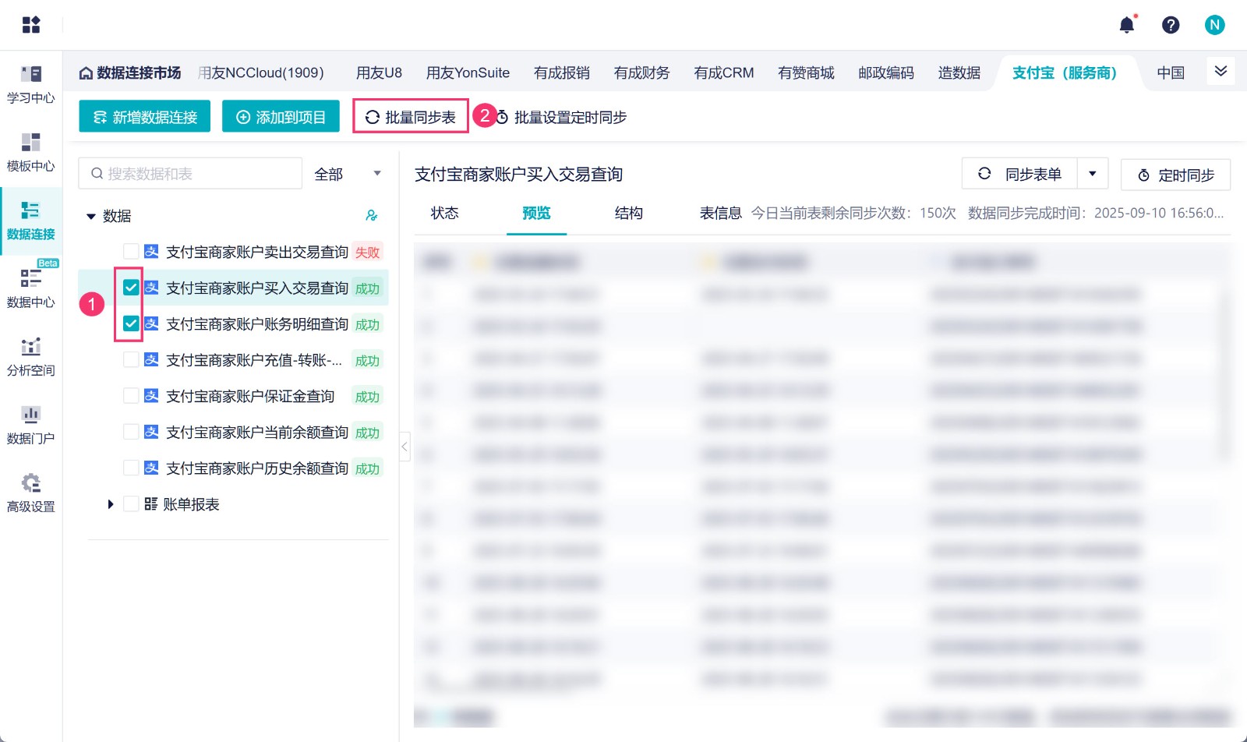Open 数据连接市场 home link
This screenshot has height=742, width=1247.
(130, 72)
